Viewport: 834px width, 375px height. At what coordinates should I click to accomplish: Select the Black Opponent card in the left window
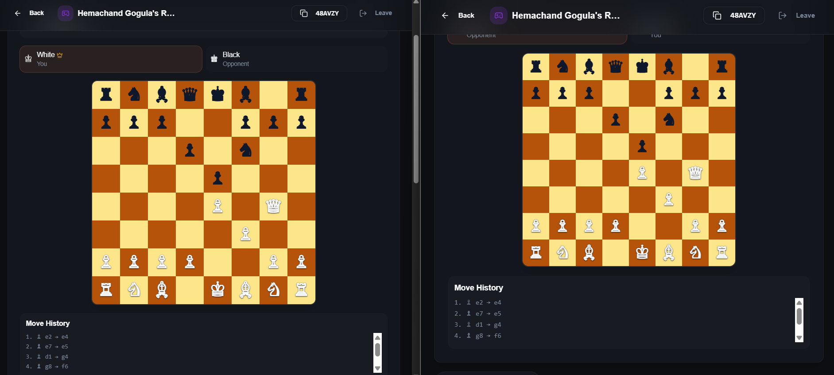296,59
